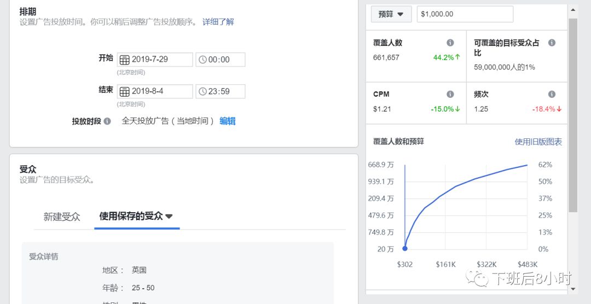Image resolution: width=591 pixels, height=304 pixels.
Task: Click the start date calendar icon
Action: click(124, 60)
